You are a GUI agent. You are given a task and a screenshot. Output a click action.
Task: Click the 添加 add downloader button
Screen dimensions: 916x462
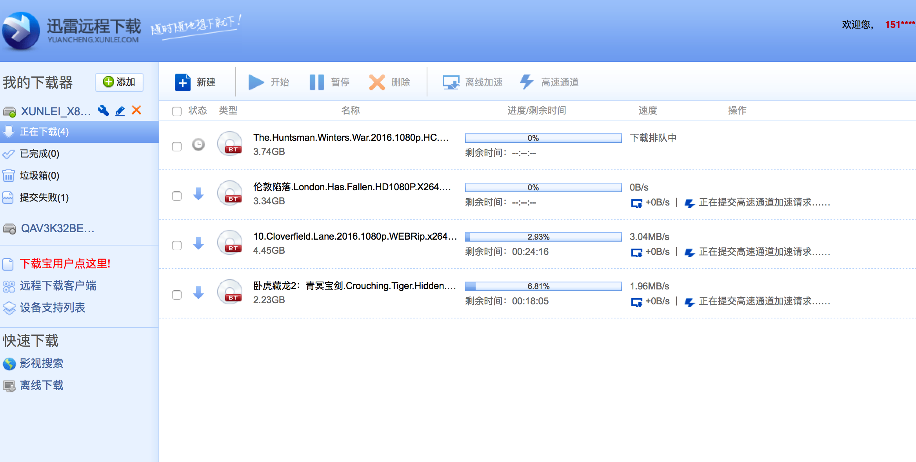119,82
